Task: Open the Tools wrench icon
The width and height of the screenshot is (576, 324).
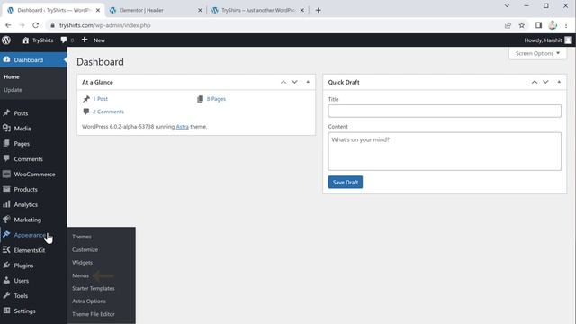Action: [6, 295]
